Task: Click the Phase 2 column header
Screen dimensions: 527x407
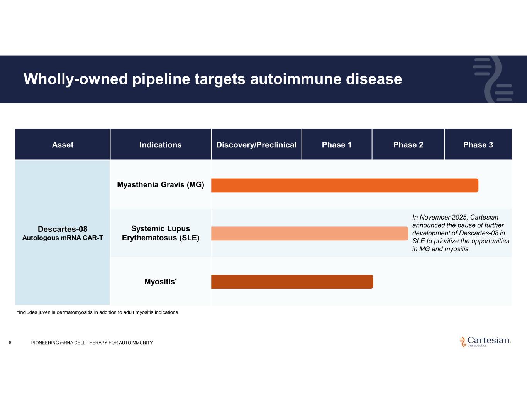Action: click(408, 145)
